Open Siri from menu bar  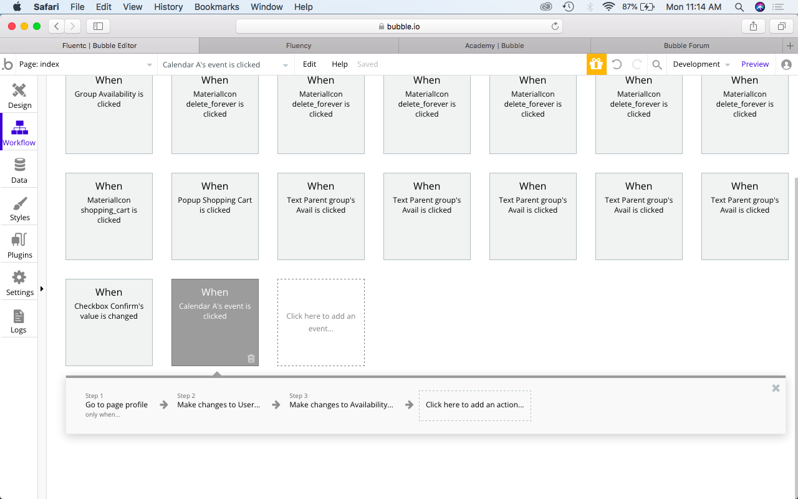pyautogui.click(x=760, y=7)
